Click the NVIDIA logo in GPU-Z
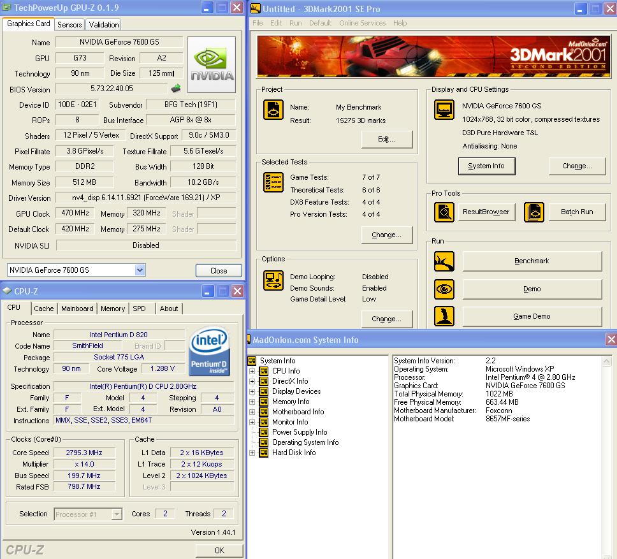This screenshot has height=559, width=617. (x=212, y=64)
